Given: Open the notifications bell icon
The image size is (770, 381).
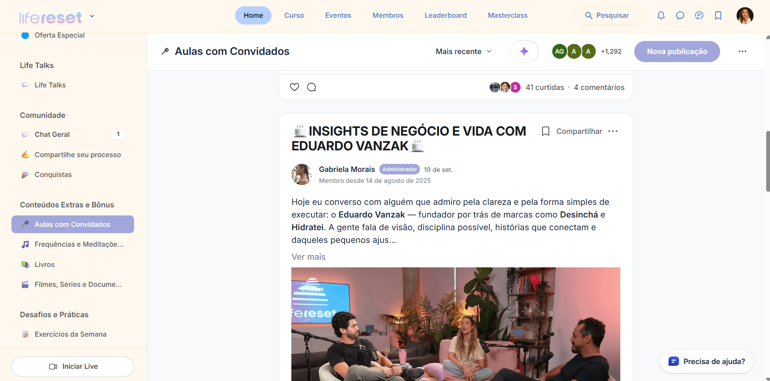Looking at the screenshot, I should [x=661, y=16].
